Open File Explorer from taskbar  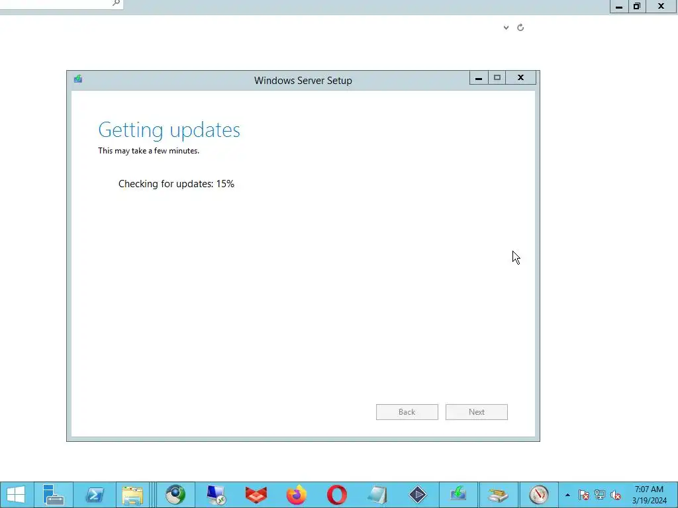click(x=132, y=495)
